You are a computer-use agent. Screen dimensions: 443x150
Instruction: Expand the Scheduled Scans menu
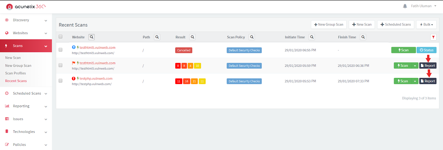[x=46, y=94]
